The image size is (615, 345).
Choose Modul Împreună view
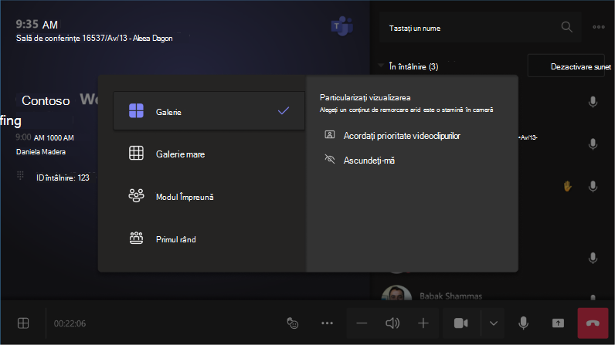click(x=209, y=197)
